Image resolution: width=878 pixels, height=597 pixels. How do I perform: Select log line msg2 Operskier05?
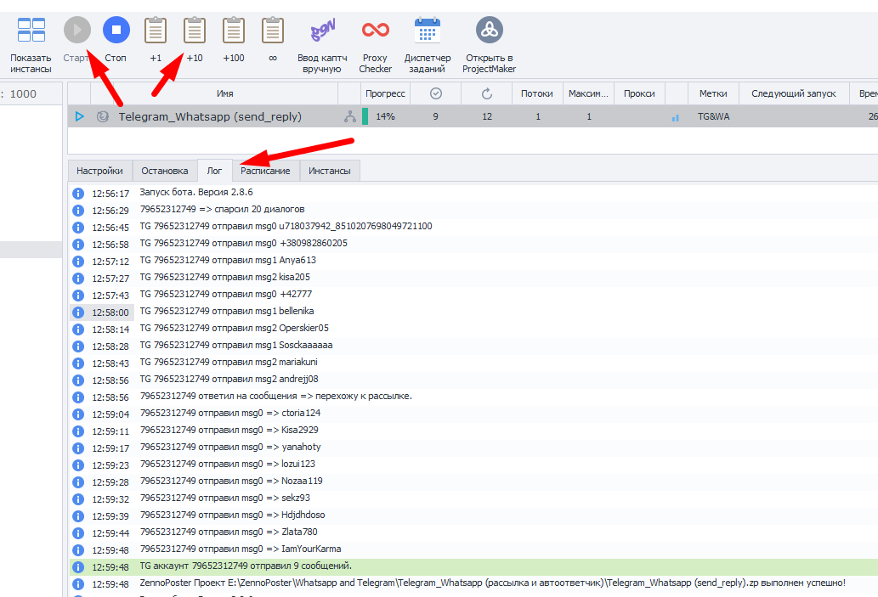(234, 328)
